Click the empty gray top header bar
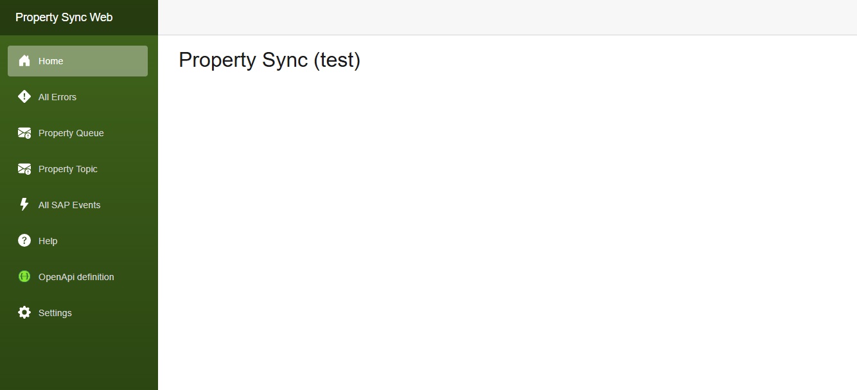Viewport: 857px width, 390px height. [x=506, y=17]
